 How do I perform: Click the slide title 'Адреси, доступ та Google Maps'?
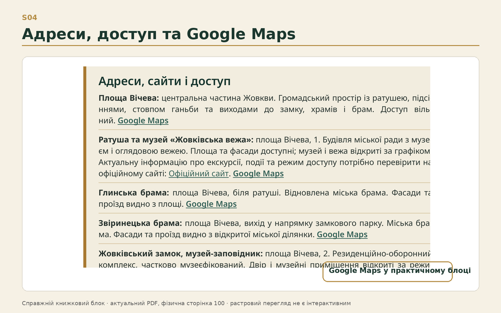(x=159, y=34)
